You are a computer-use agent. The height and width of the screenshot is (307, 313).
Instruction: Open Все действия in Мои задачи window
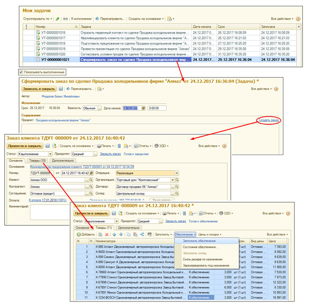pyautogui.click(x=282, y=19)
